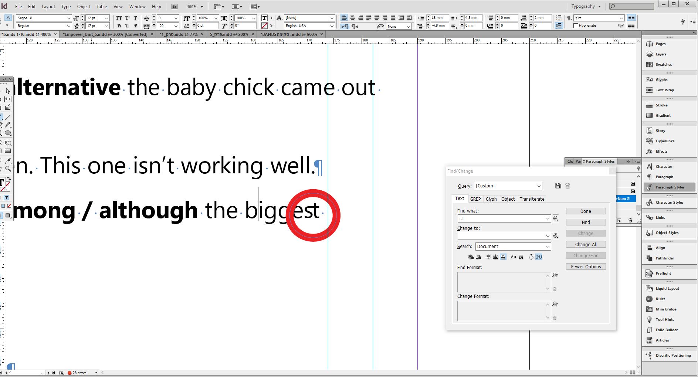The width and height of the screenshot is (698, 377).
Task: Toggle Include Footnotes search option
Action: pos(503,257)
